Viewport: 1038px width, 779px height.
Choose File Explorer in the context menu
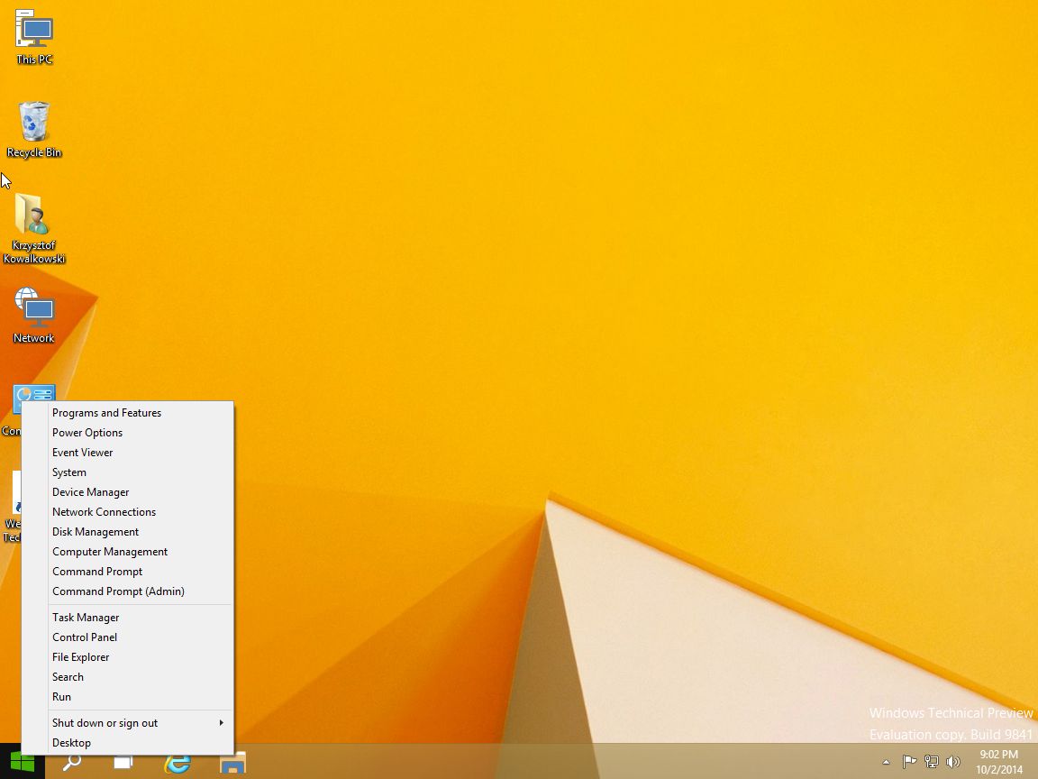pyautogui.click(x=128, y=657)
